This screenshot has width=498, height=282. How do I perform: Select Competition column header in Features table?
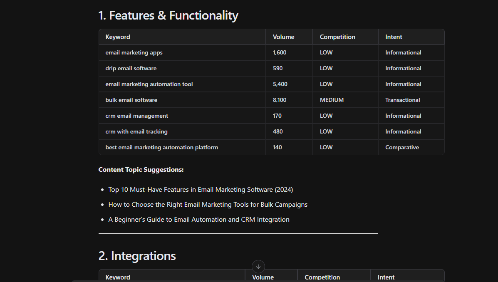point(337,37)
